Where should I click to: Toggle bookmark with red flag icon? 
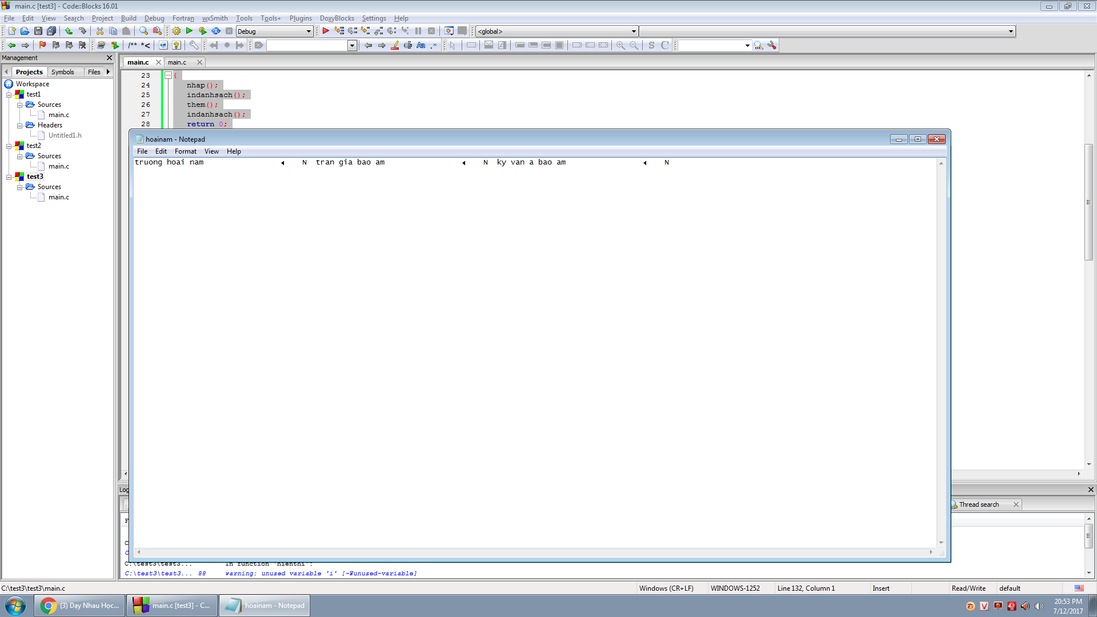click(42, 45)
